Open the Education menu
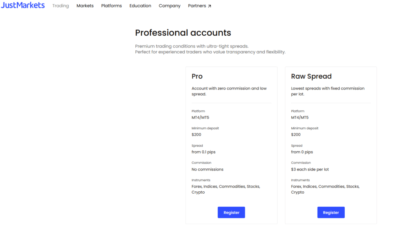403x231 pixels. click(140, 5)
